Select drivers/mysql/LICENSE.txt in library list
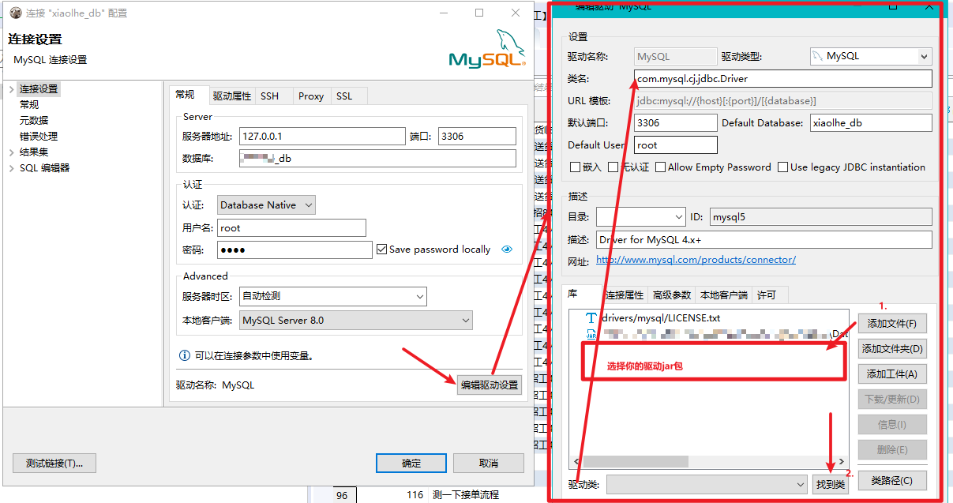 (661, 318)
